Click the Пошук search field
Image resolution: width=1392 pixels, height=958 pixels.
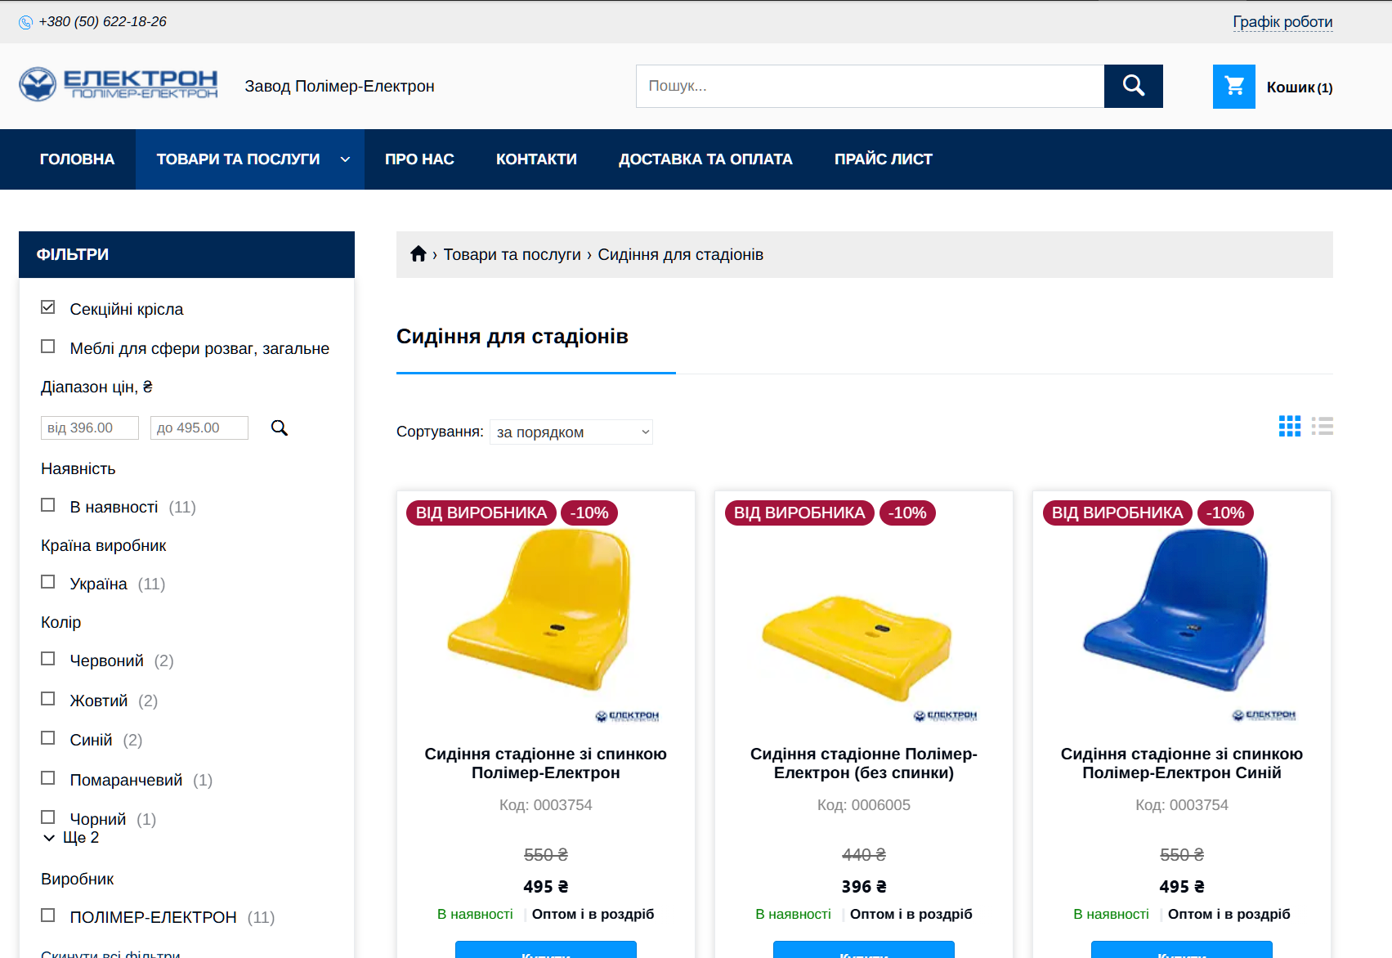pos(871,86)
